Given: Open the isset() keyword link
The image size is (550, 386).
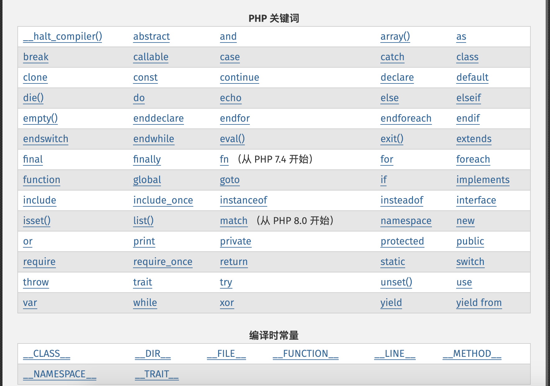Looking at the screenshot, I should (37, 221).
